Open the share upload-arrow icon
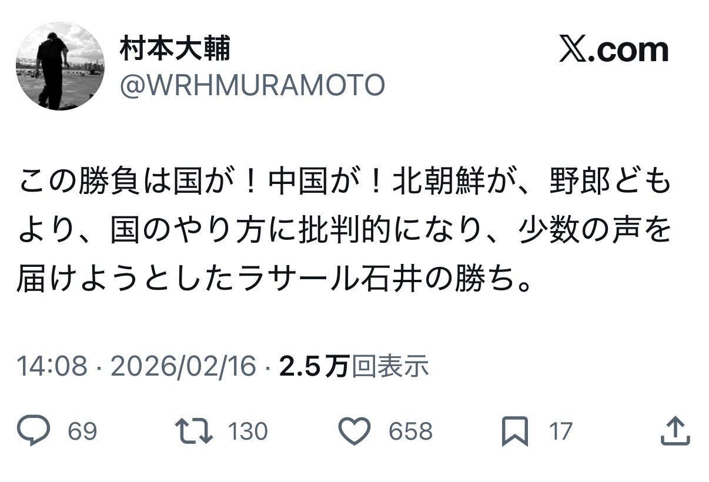This screenshot has height=482, width=709. click(x=675, y=431)
